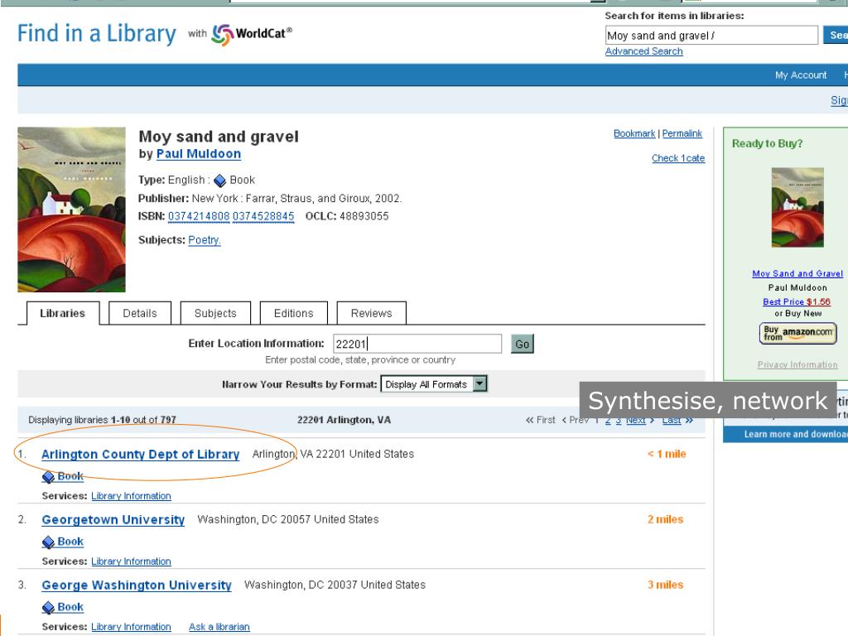Go to results page 3

click(618, 420)
